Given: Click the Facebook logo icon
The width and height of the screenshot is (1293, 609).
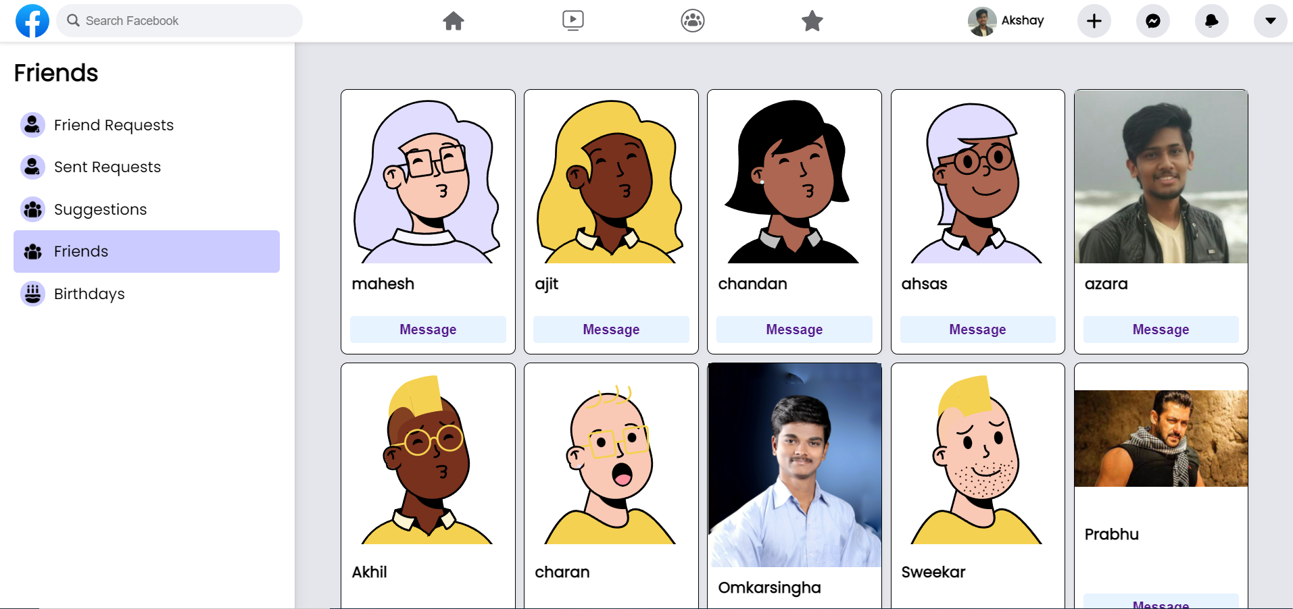Looking at the screenshot, I should click(32, 21).
